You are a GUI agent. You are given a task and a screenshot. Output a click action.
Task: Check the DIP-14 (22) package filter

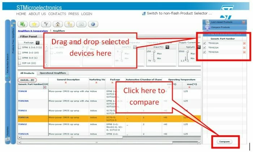click(20, 63)
